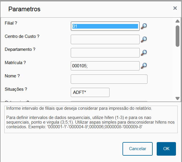The height and width of the screenshot is (162, 182).
Task: Focus the Situações field with ADFT*
Action: 90,92
